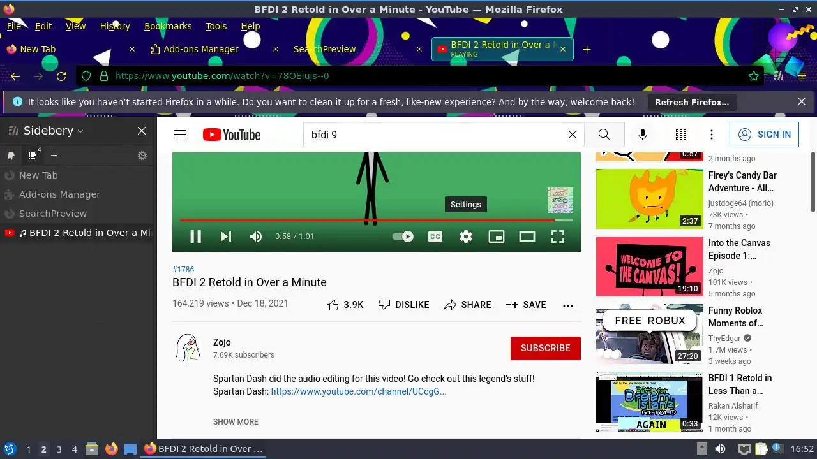Viewport: 817px width, 459px height.
Task: Add a new Sidebery panel
Action: (x=54, y=156)
